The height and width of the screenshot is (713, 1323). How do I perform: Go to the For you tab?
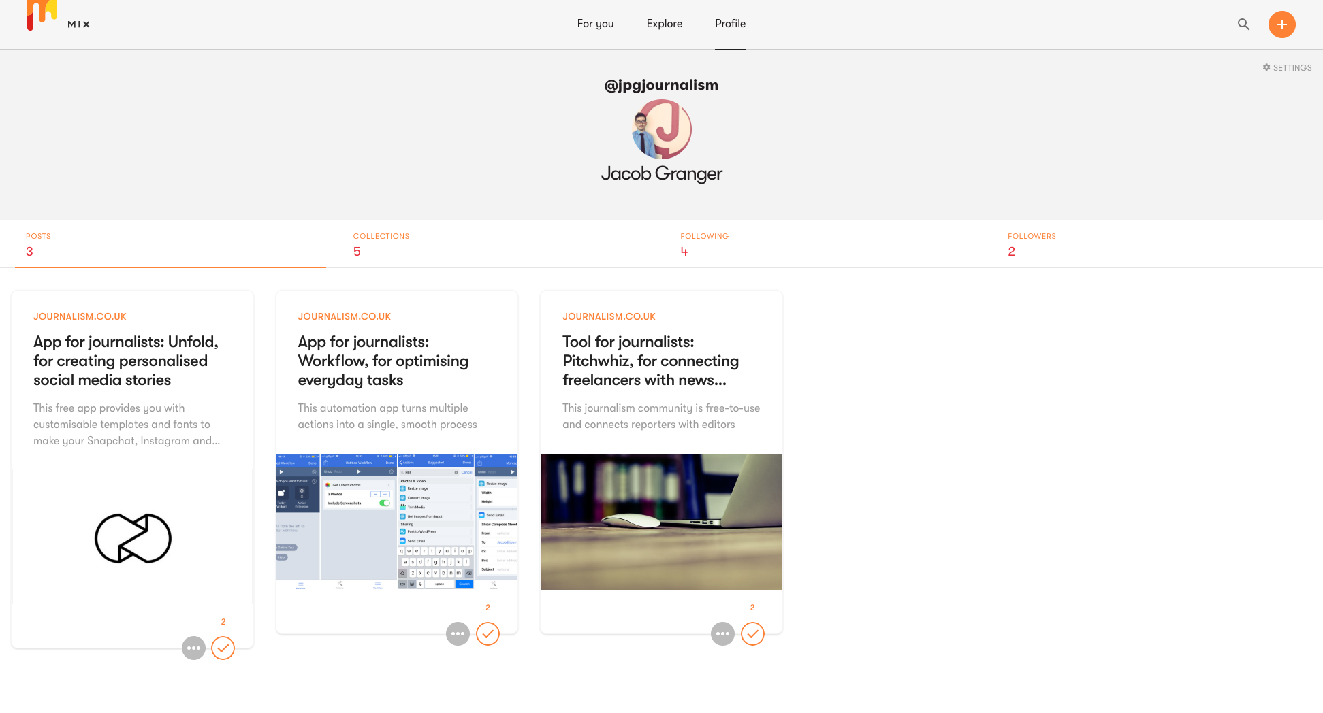pos(596,24)
